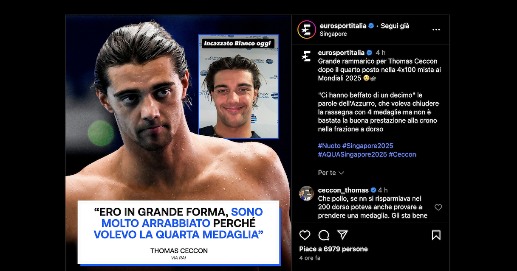This screenshot has width=517, height=271.
Task: Click the Thomas Ceccon post image
Action: 178,143
